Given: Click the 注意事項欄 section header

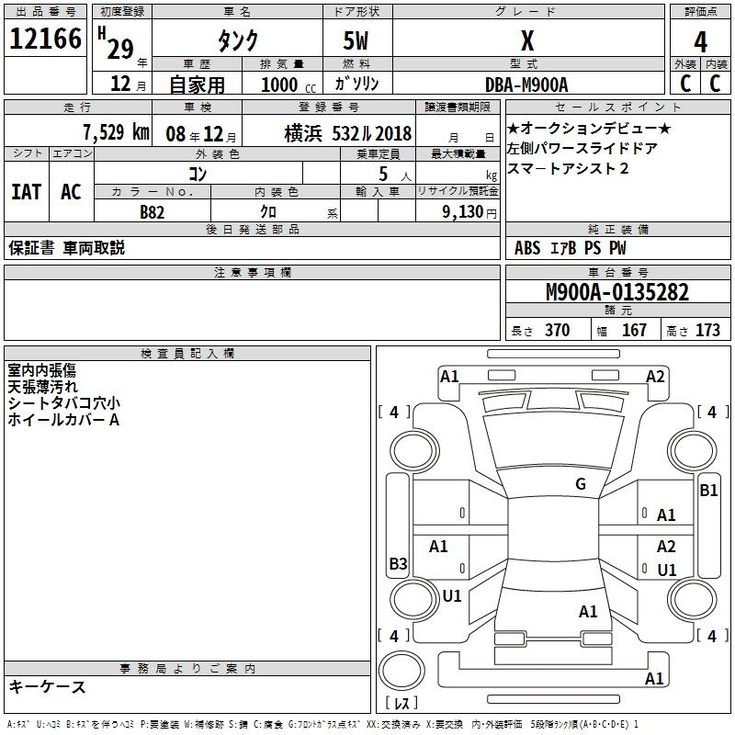Looking at the screenshot, I should 252,272.
